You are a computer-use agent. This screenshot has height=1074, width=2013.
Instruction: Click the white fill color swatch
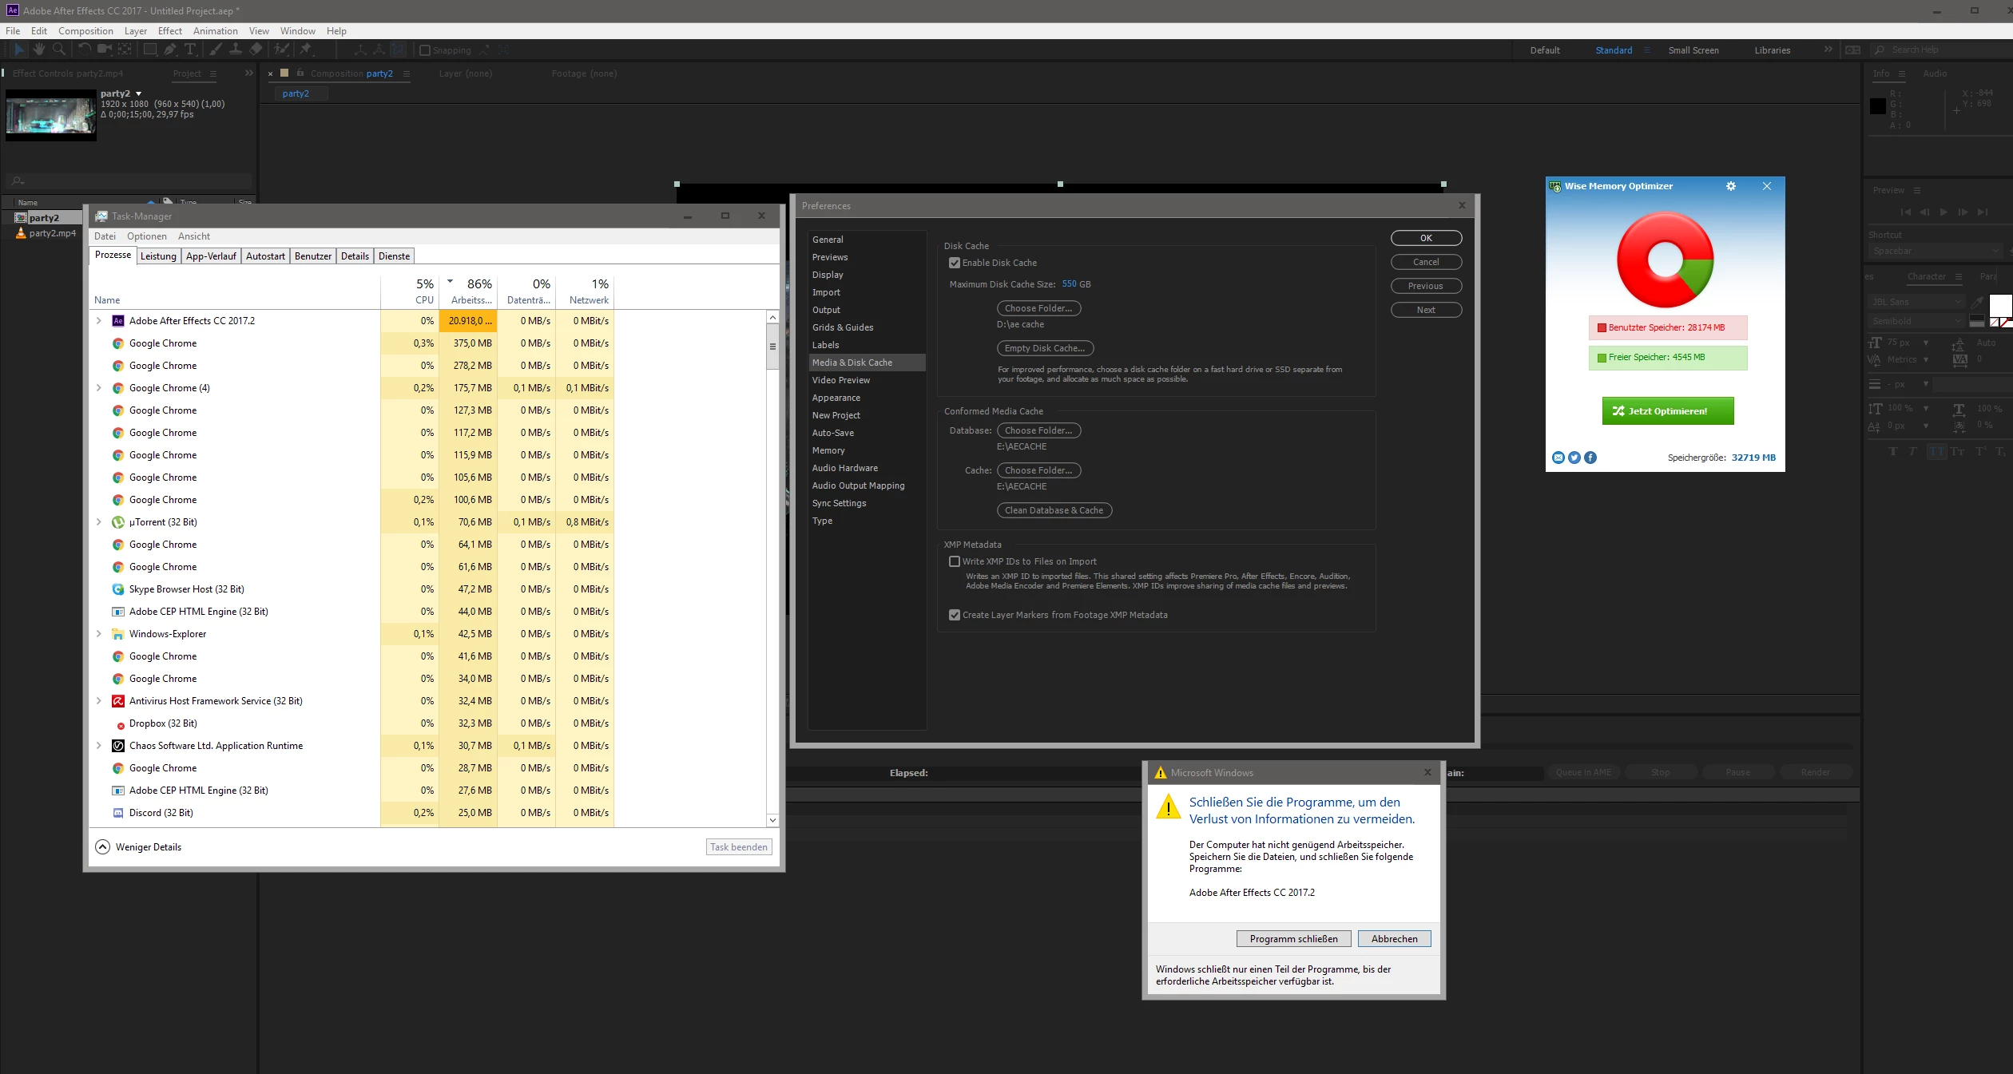click(x=1999, y=304)
